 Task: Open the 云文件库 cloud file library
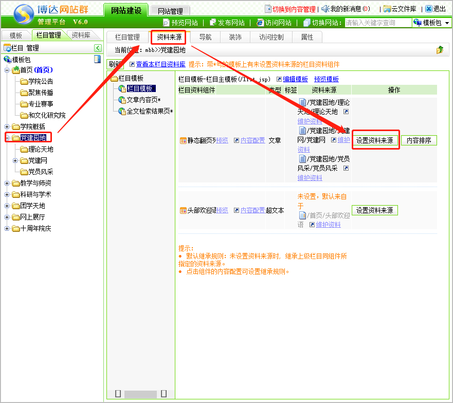coord(387,9)
